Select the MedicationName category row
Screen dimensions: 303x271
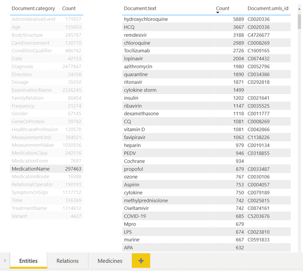[47, 169]
